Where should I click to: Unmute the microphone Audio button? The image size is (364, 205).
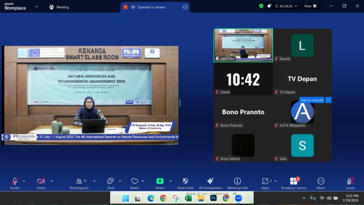pos(15,183)
